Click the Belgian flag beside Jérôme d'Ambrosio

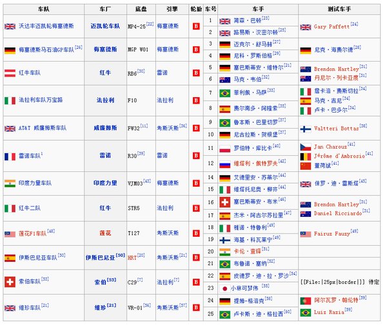(x=306, y=156)
